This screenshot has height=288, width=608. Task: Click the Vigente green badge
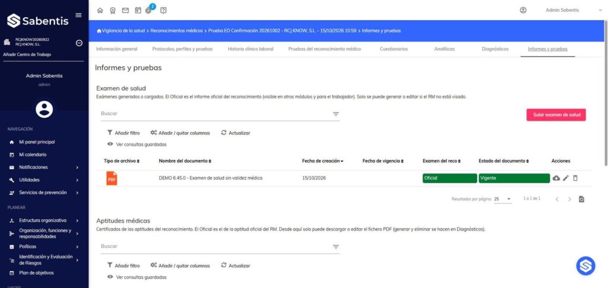(514, 178)
